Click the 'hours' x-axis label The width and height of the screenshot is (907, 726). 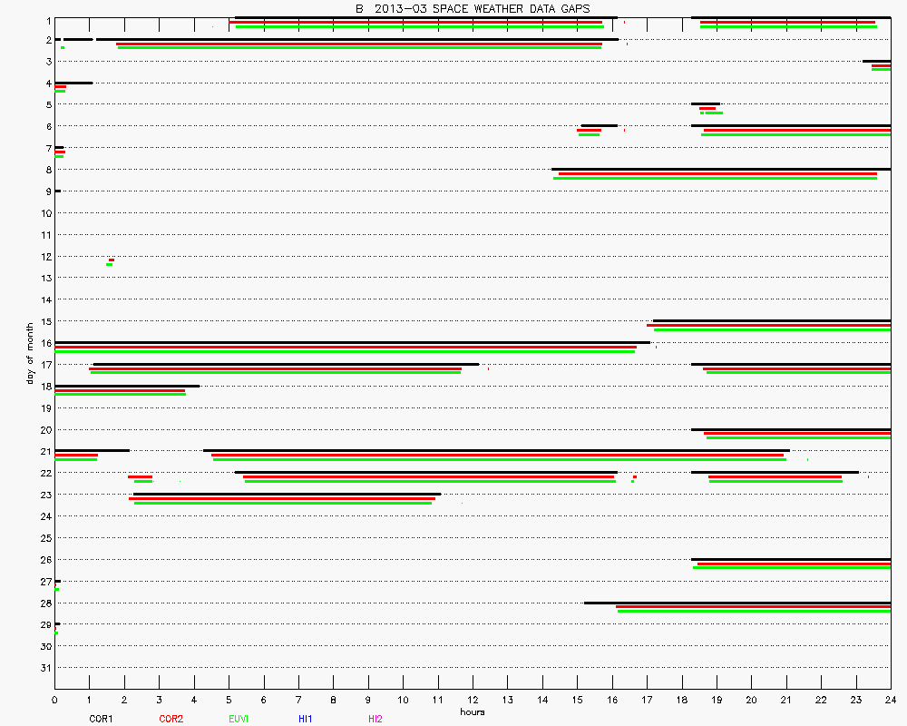(472, 712)
